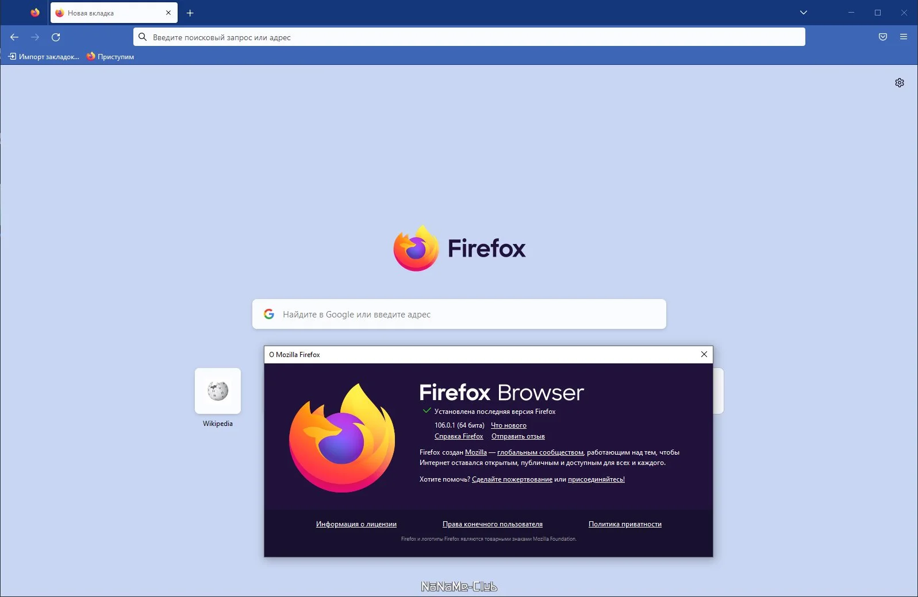Open the Приступим bookmark
918x597 pixels.
pyautogui.click(x=110, y=56)
